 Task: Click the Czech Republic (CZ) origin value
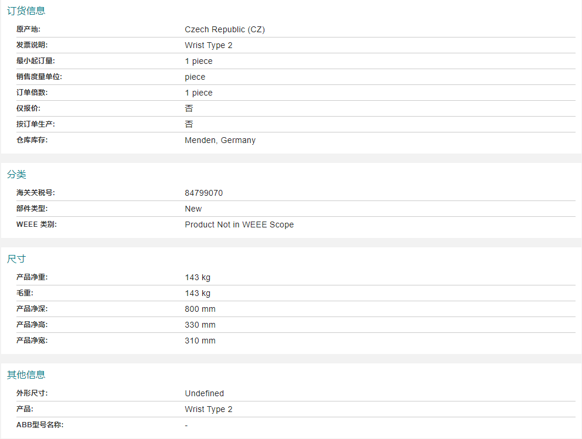[x=224, y=29]
